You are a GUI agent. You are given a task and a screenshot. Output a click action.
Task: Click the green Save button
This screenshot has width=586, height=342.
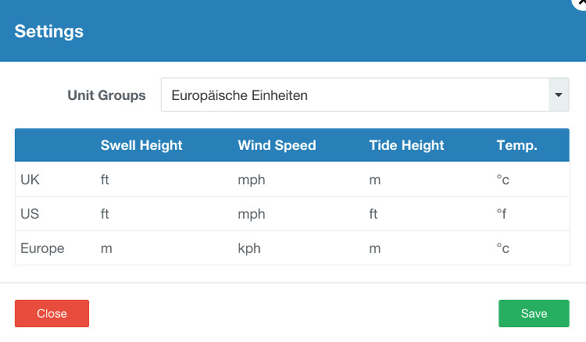[x=534, y=313]
